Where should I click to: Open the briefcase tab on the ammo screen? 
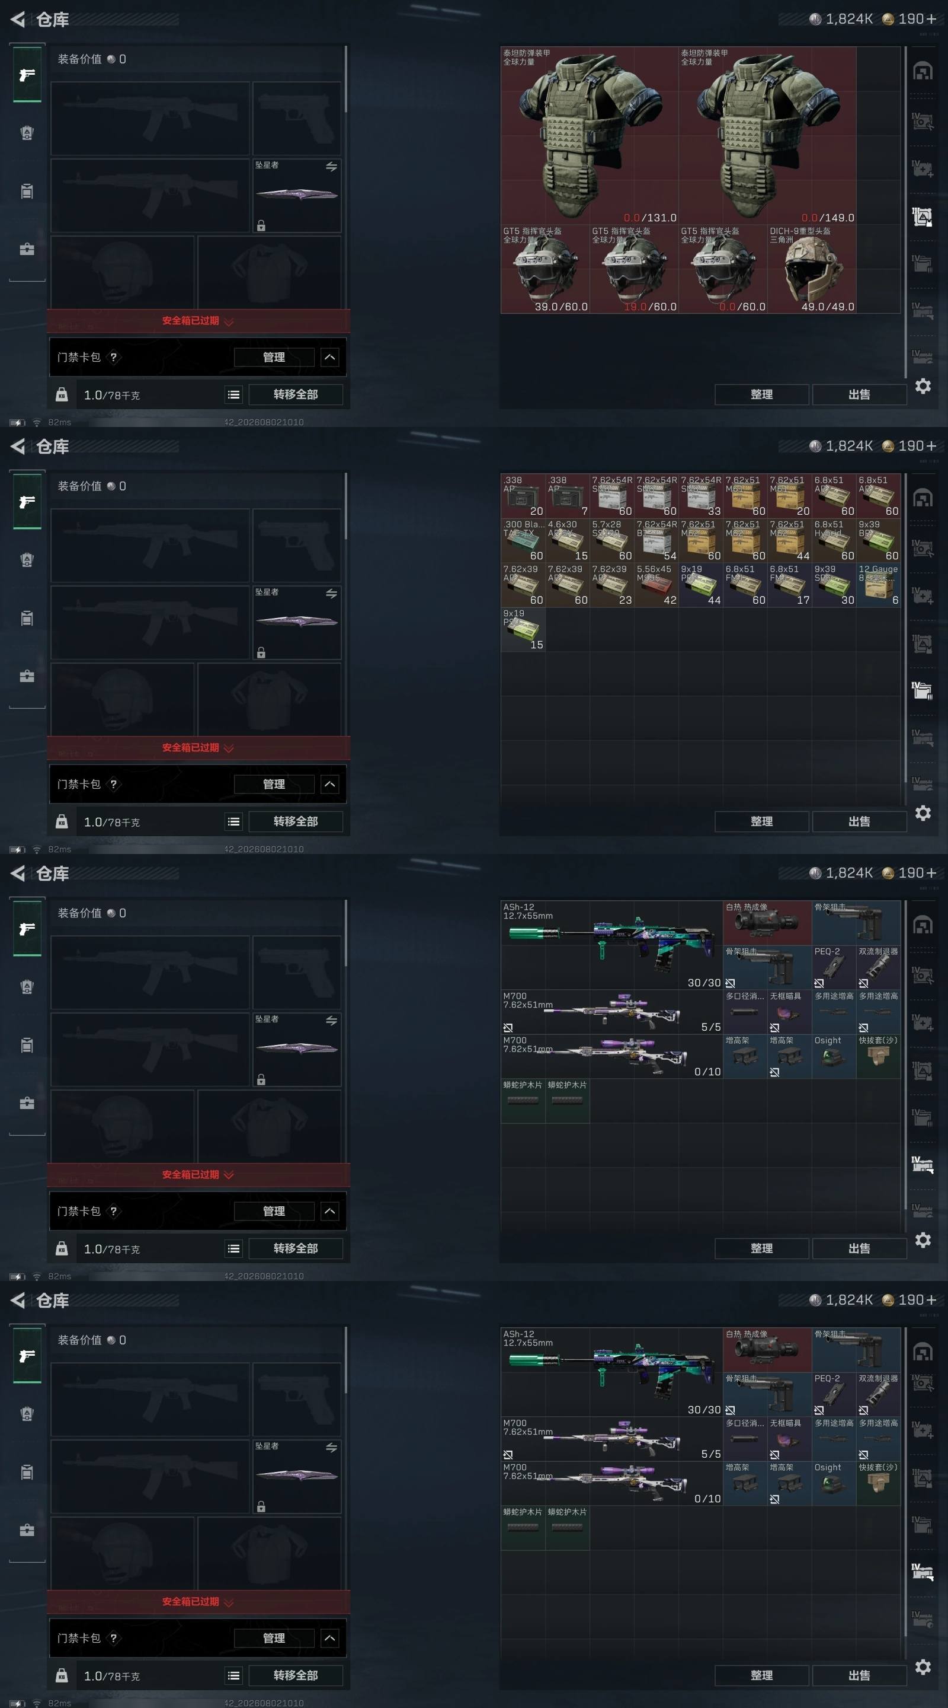click(x=27, y=676)
